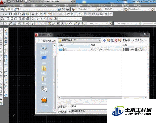Click Plot printer in quick access toolbar
The image size is (156, 123).
[26, 2]
